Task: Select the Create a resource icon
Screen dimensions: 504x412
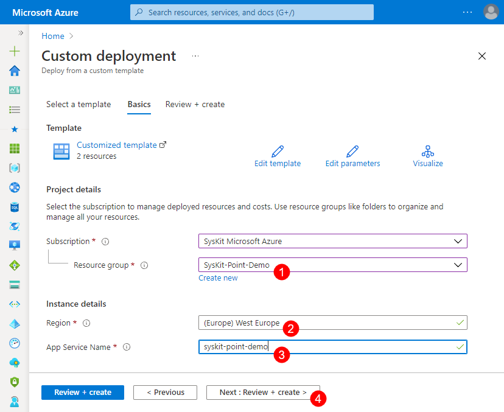Action: point(13,51)
